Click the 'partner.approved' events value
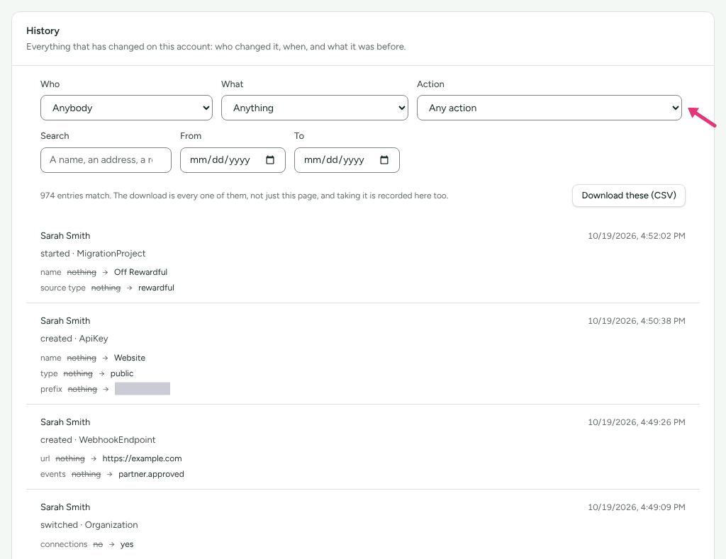 (152, 474)
